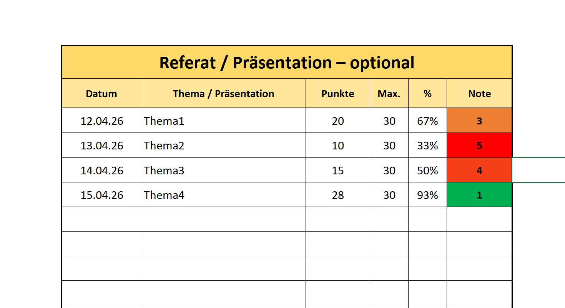Select first empty Datum cell below 15.04.26

tap(102, 219)
